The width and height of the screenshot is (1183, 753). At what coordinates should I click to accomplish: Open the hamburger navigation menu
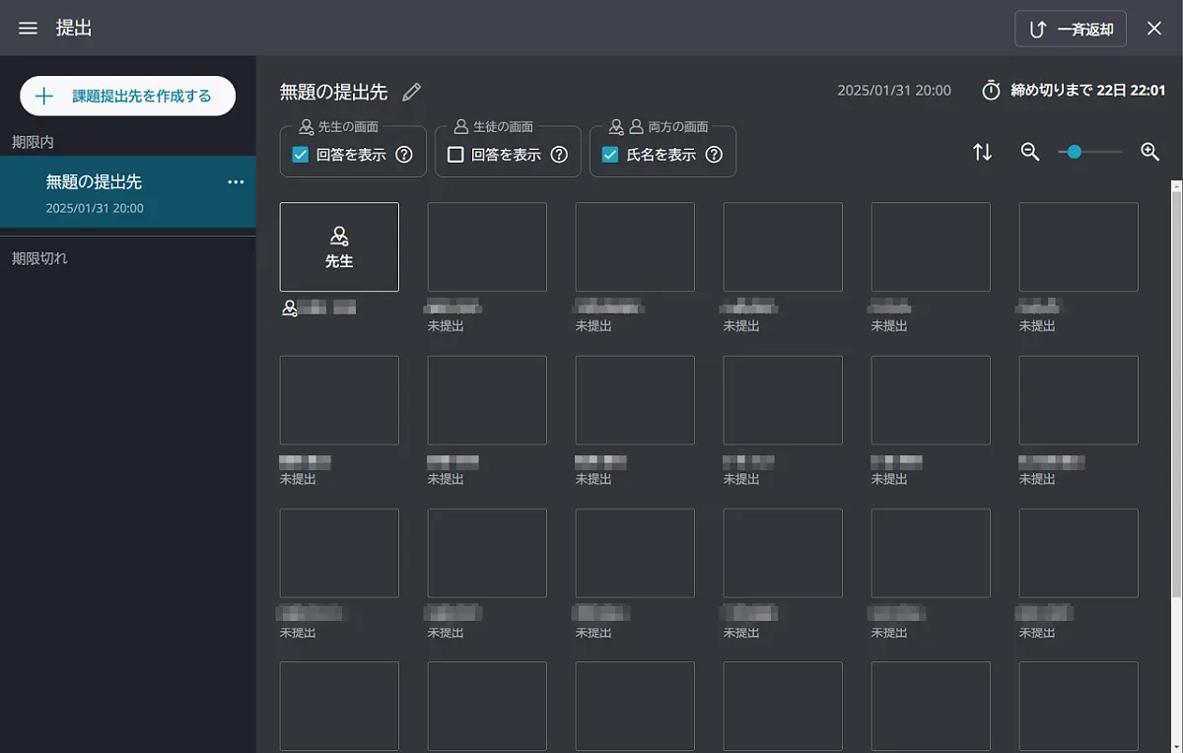coord(27,28)
